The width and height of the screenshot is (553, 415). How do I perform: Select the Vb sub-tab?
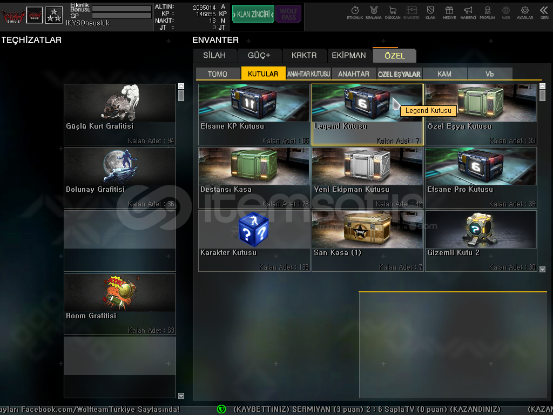click(489, 73)
